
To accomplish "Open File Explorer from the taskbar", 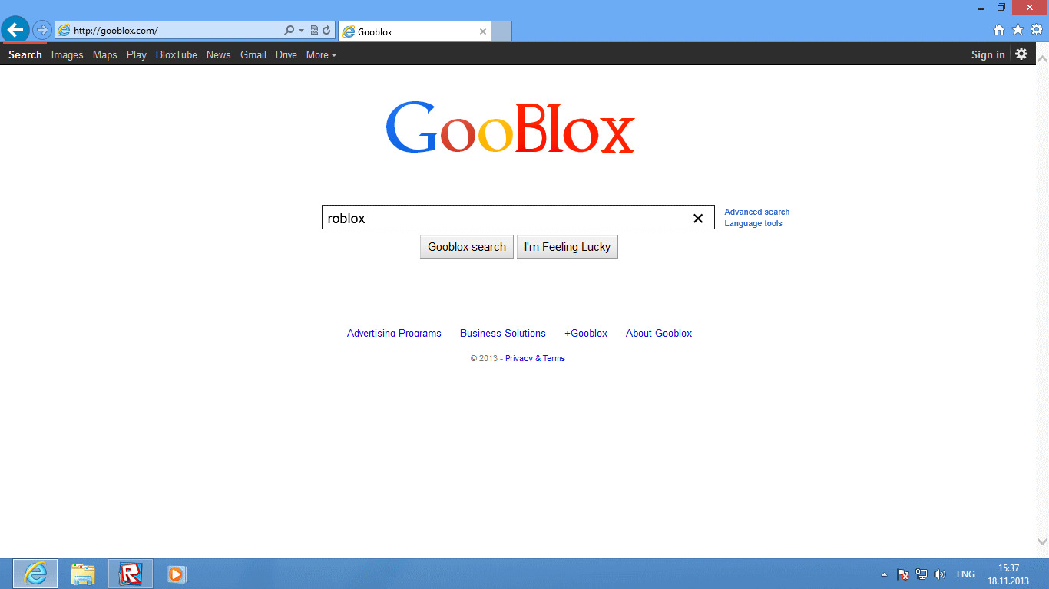I will pos(83,574).
